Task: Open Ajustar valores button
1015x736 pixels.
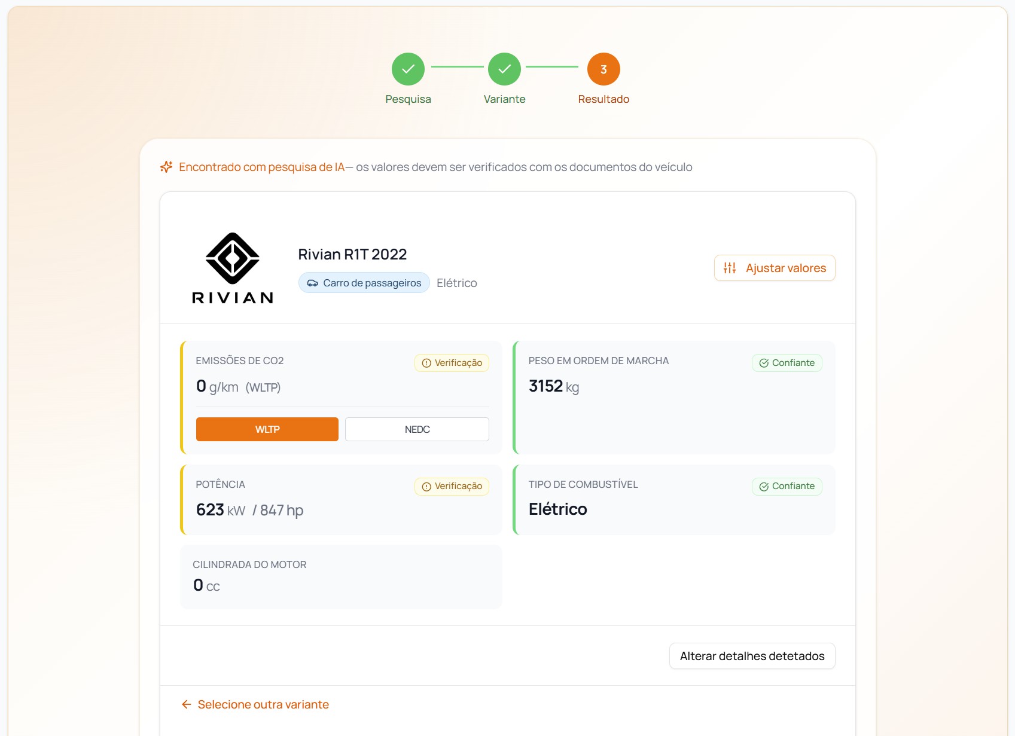Action: pyautogui.click(x=775, y=268)
